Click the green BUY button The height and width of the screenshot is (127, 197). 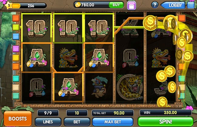click(116, 5)
